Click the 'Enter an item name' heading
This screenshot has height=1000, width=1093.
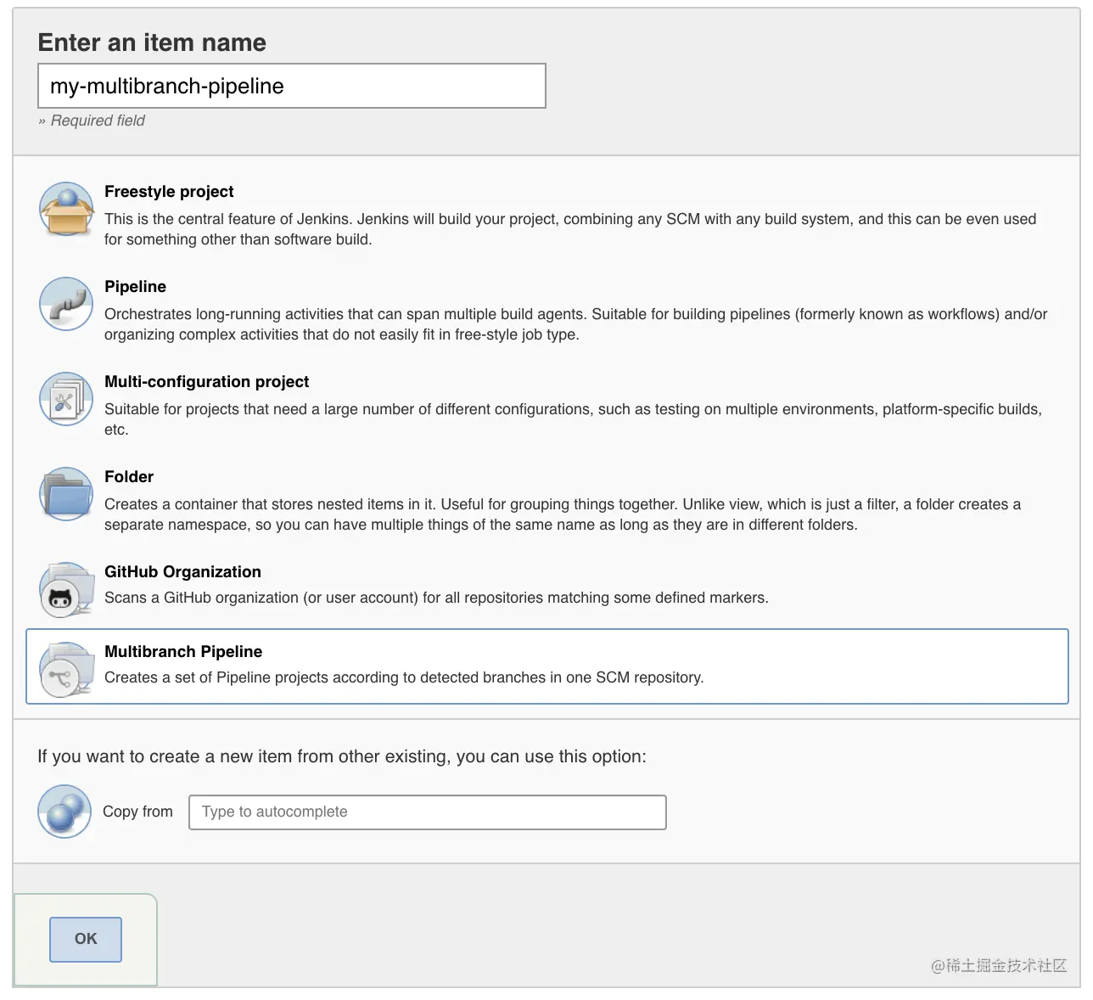coord(152,42)
